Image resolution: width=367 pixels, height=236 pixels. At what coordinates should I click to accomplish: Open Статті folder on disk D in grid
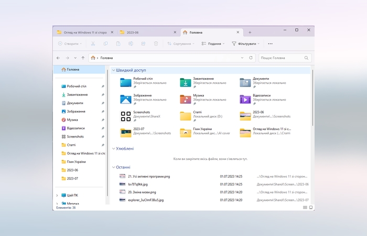(201, 116)
